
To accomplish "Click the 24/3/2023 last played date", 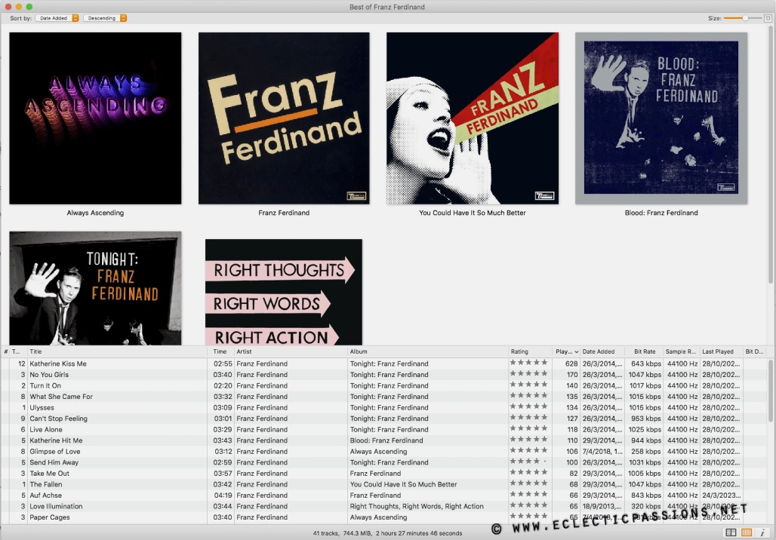I will tap(721, 495).
